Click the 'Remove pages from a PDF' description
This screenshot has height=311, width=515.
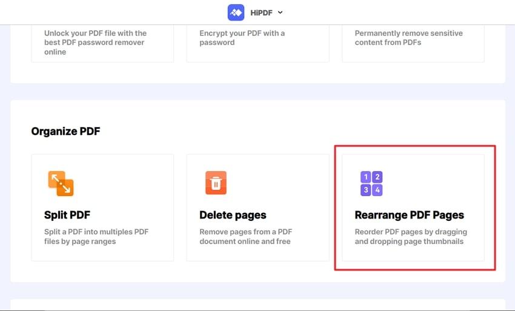pyautogui.click(x=245, y=237)
